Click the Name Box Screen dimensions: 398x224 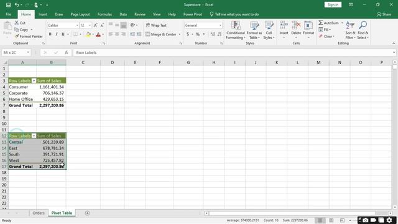click(x=13, y=52)
